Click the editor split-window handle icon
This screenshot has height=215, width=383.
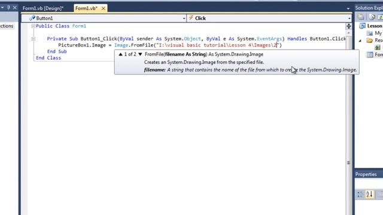348,26
